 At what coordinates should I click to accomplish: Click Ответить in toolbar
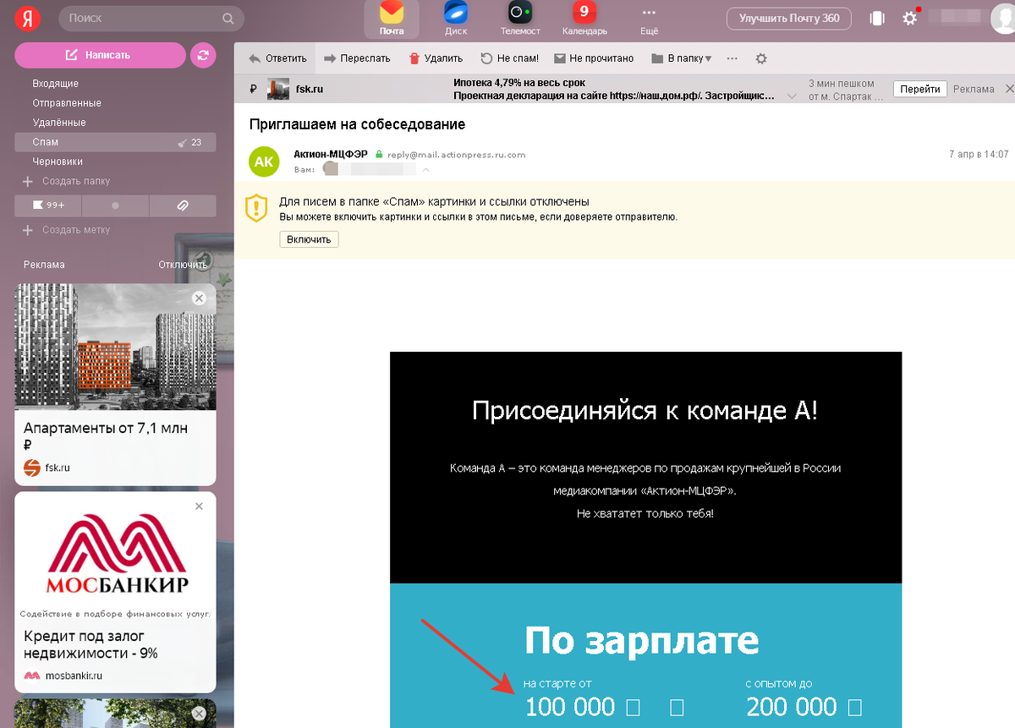277,58
